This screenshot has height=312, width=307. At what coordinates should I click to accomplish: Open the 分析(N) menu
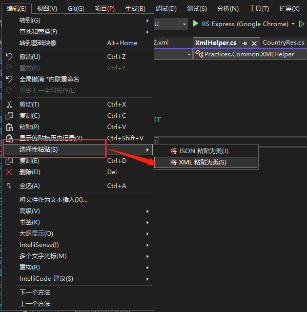point(228,9)
